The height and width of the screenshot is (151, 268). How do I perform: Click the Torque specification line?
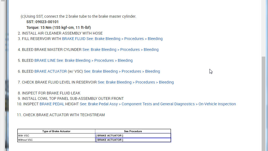tap(59, 27)
